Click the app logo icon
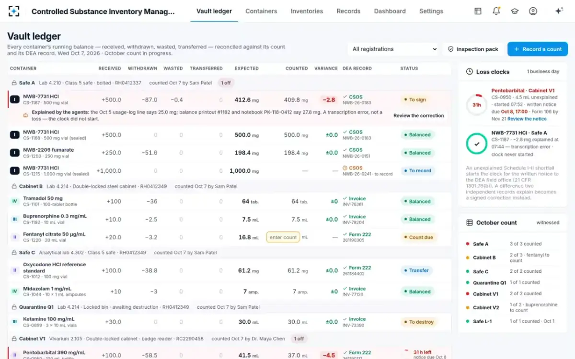Viewport: 575px width, 359px height. (14, 11)
